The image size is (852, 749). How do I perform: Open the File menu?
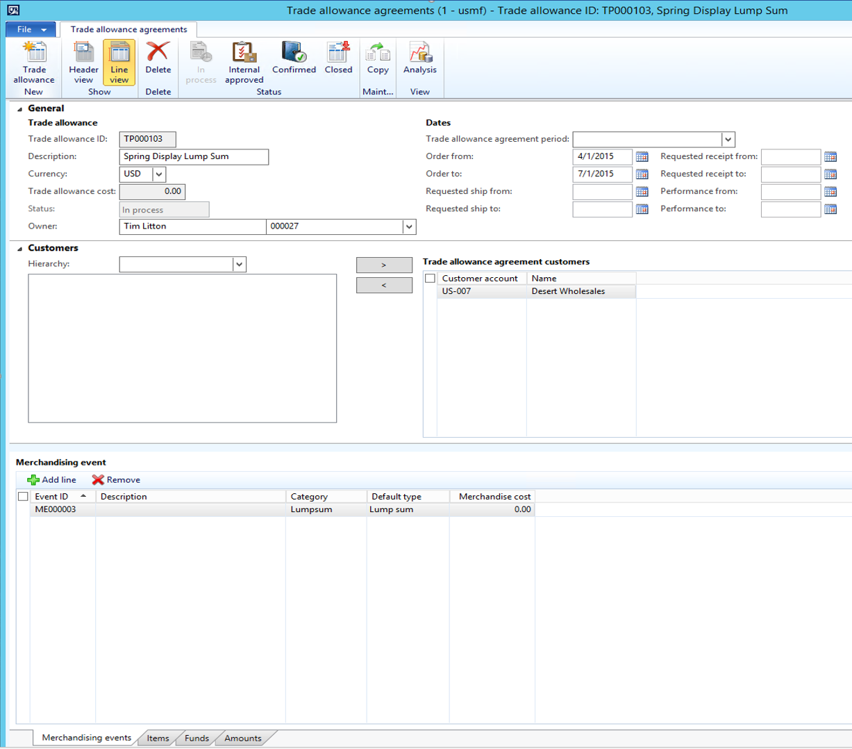pos(31,29)
